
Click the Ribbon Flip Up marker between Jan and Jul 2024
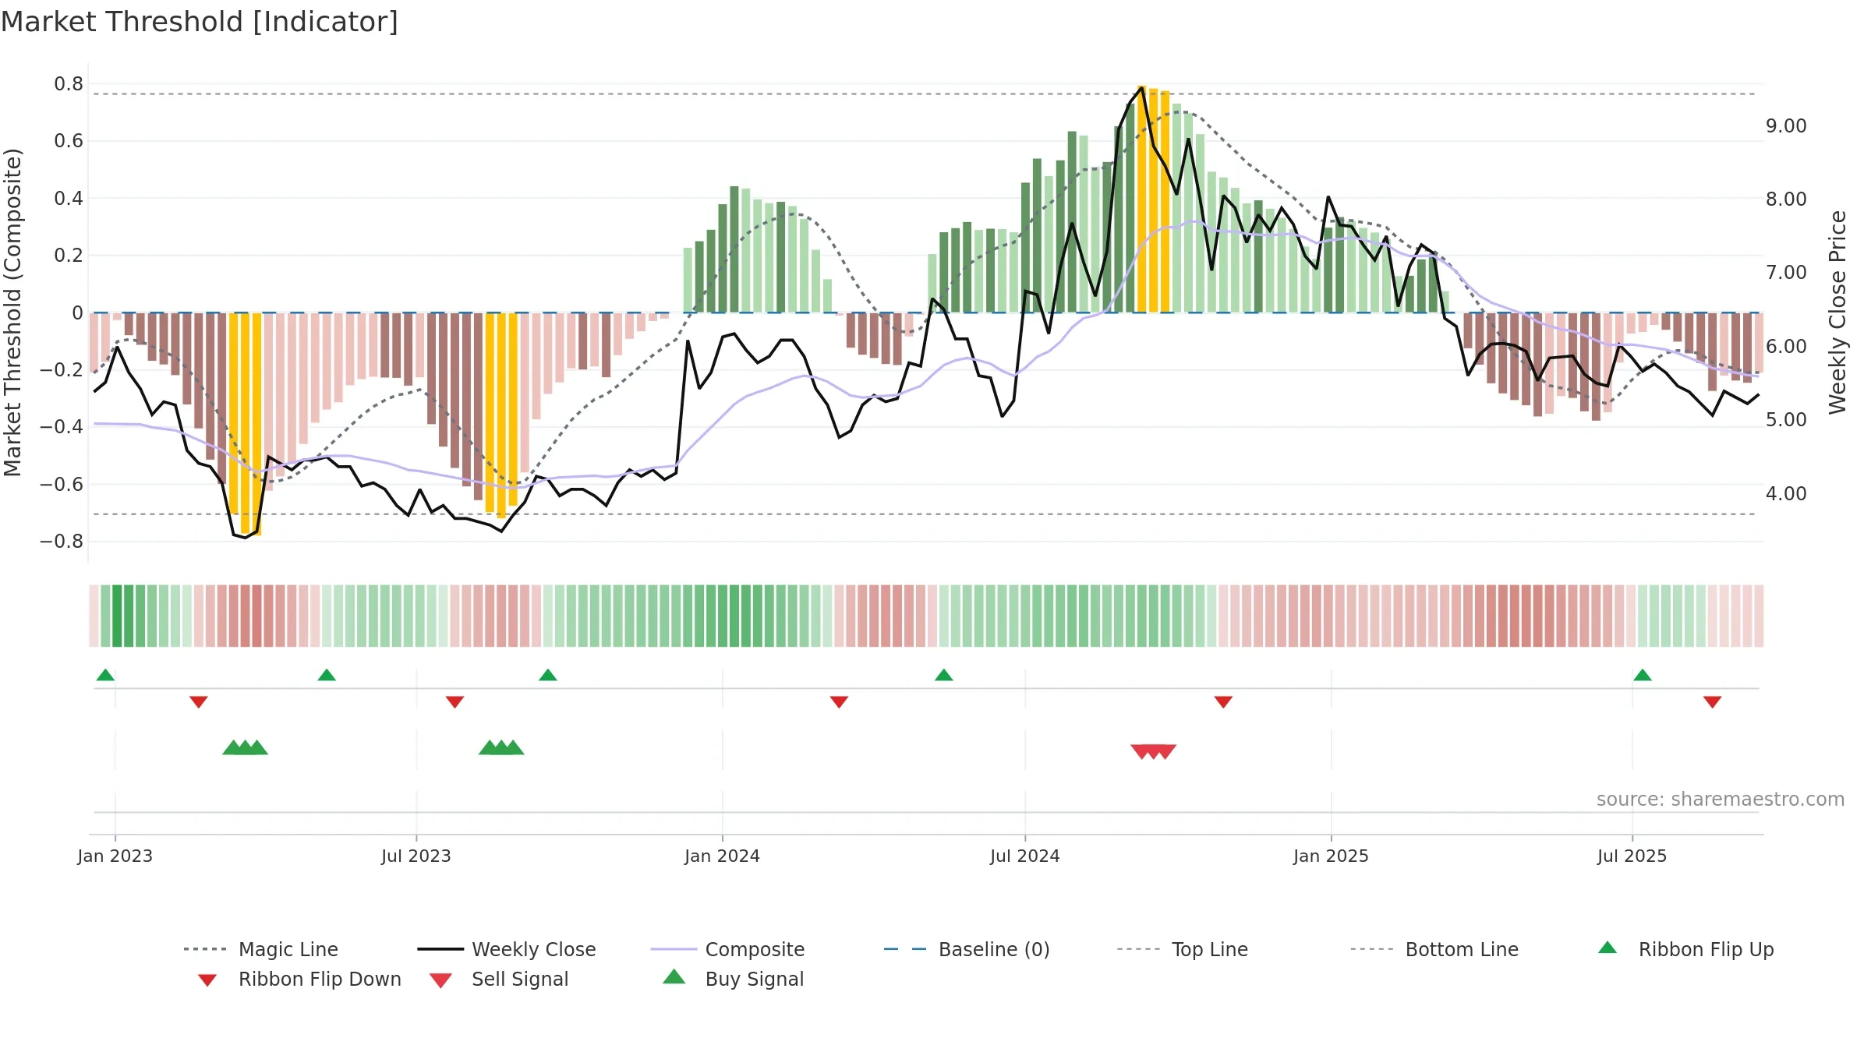(944, 675)
